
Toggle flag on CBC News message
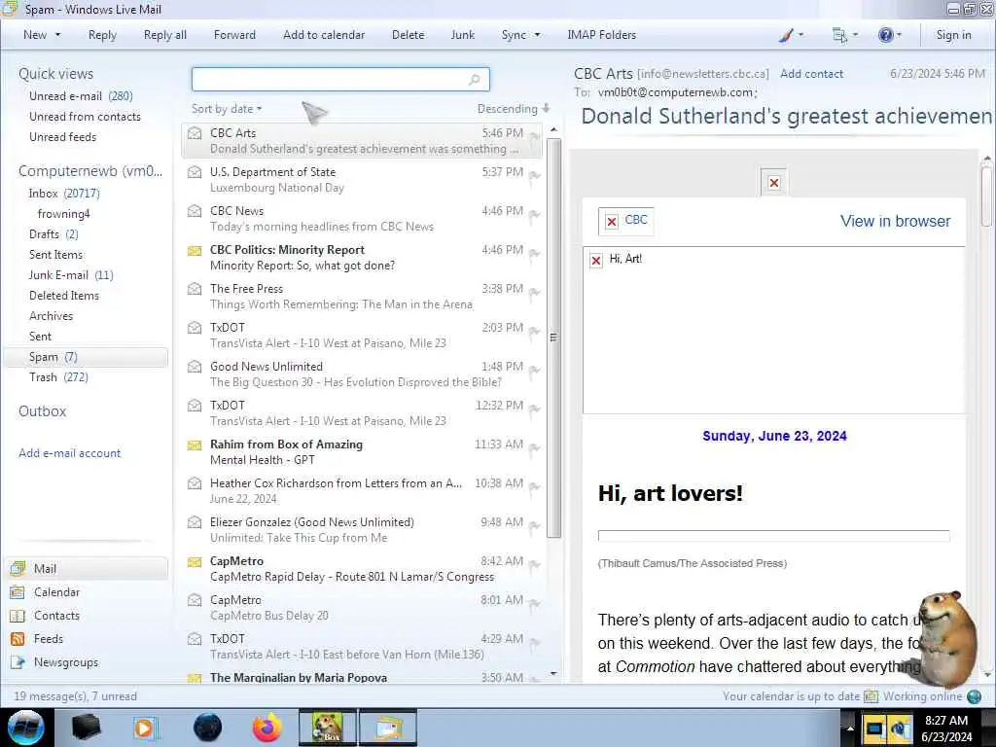point(534,215)
